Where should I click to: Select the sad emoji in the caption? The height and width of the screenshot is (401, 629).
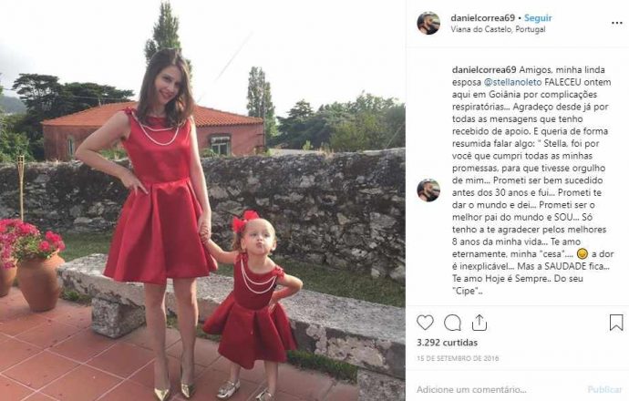[x=583, y=254]
